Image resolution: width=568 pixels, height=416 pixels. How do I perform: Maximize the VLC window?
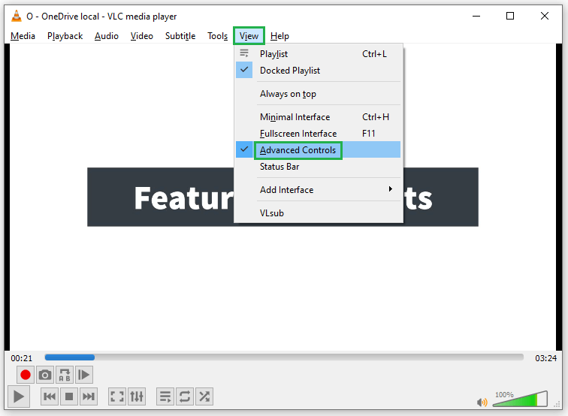[x=510, y=16]
